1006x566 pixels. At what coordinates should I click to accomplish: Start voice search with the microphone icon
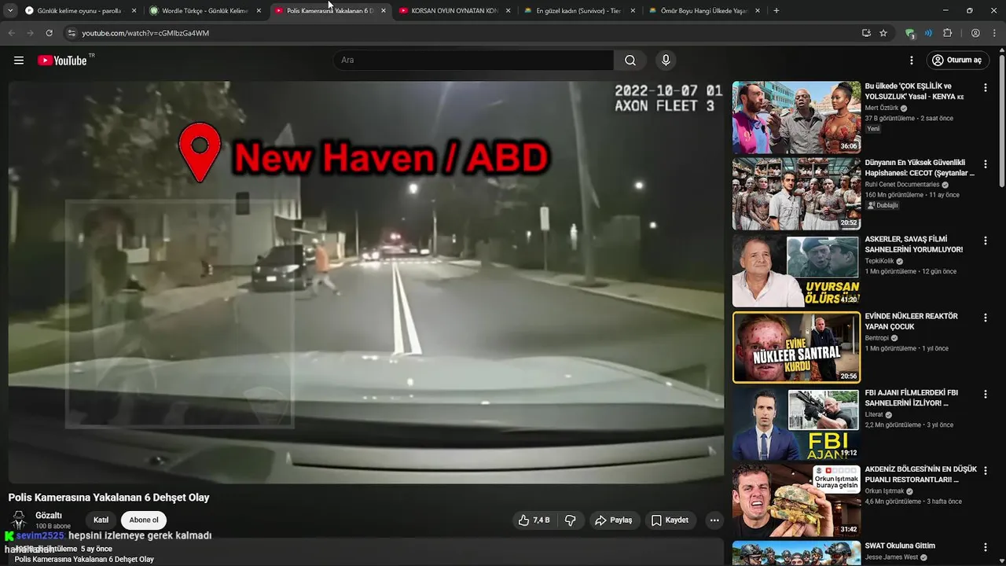pyautogui.click(x=666, y=61)
